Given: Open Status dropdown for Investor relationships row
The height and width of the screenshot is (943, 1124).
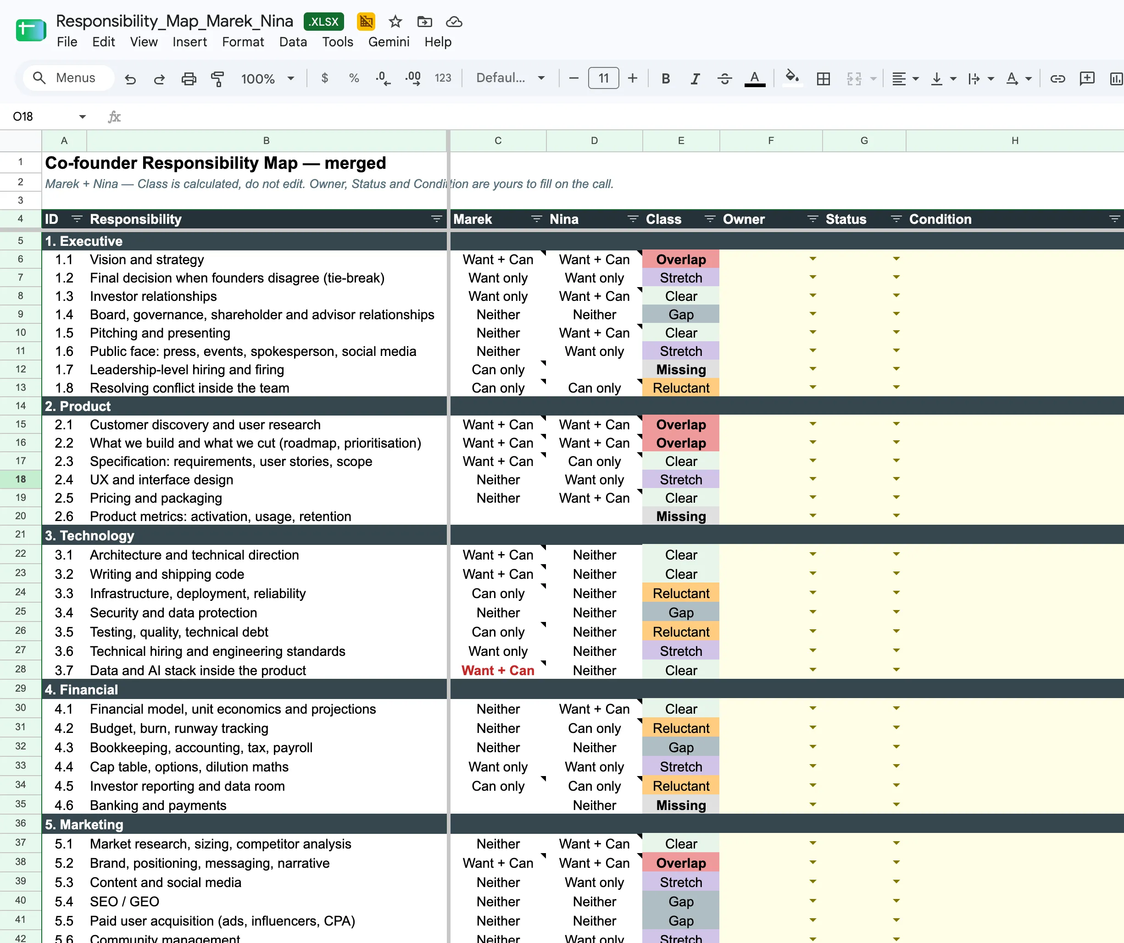Looking at the screenshot, I should click(x=896, y=295).
